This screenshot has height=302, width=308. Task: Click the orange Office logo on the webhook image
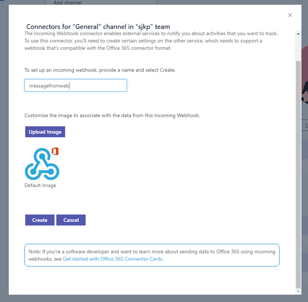[54, 151]
